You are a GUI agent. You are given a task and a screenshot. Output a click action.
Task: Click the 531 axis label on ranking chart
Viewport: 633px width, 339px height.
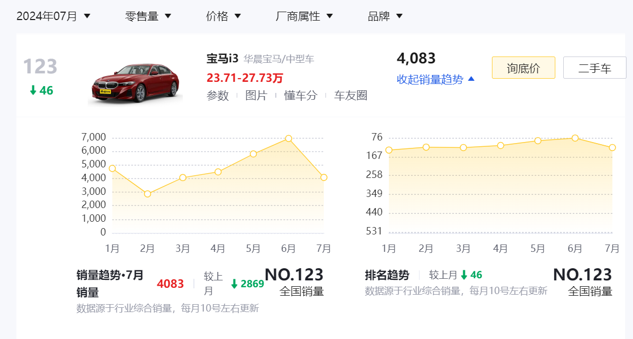374,231
